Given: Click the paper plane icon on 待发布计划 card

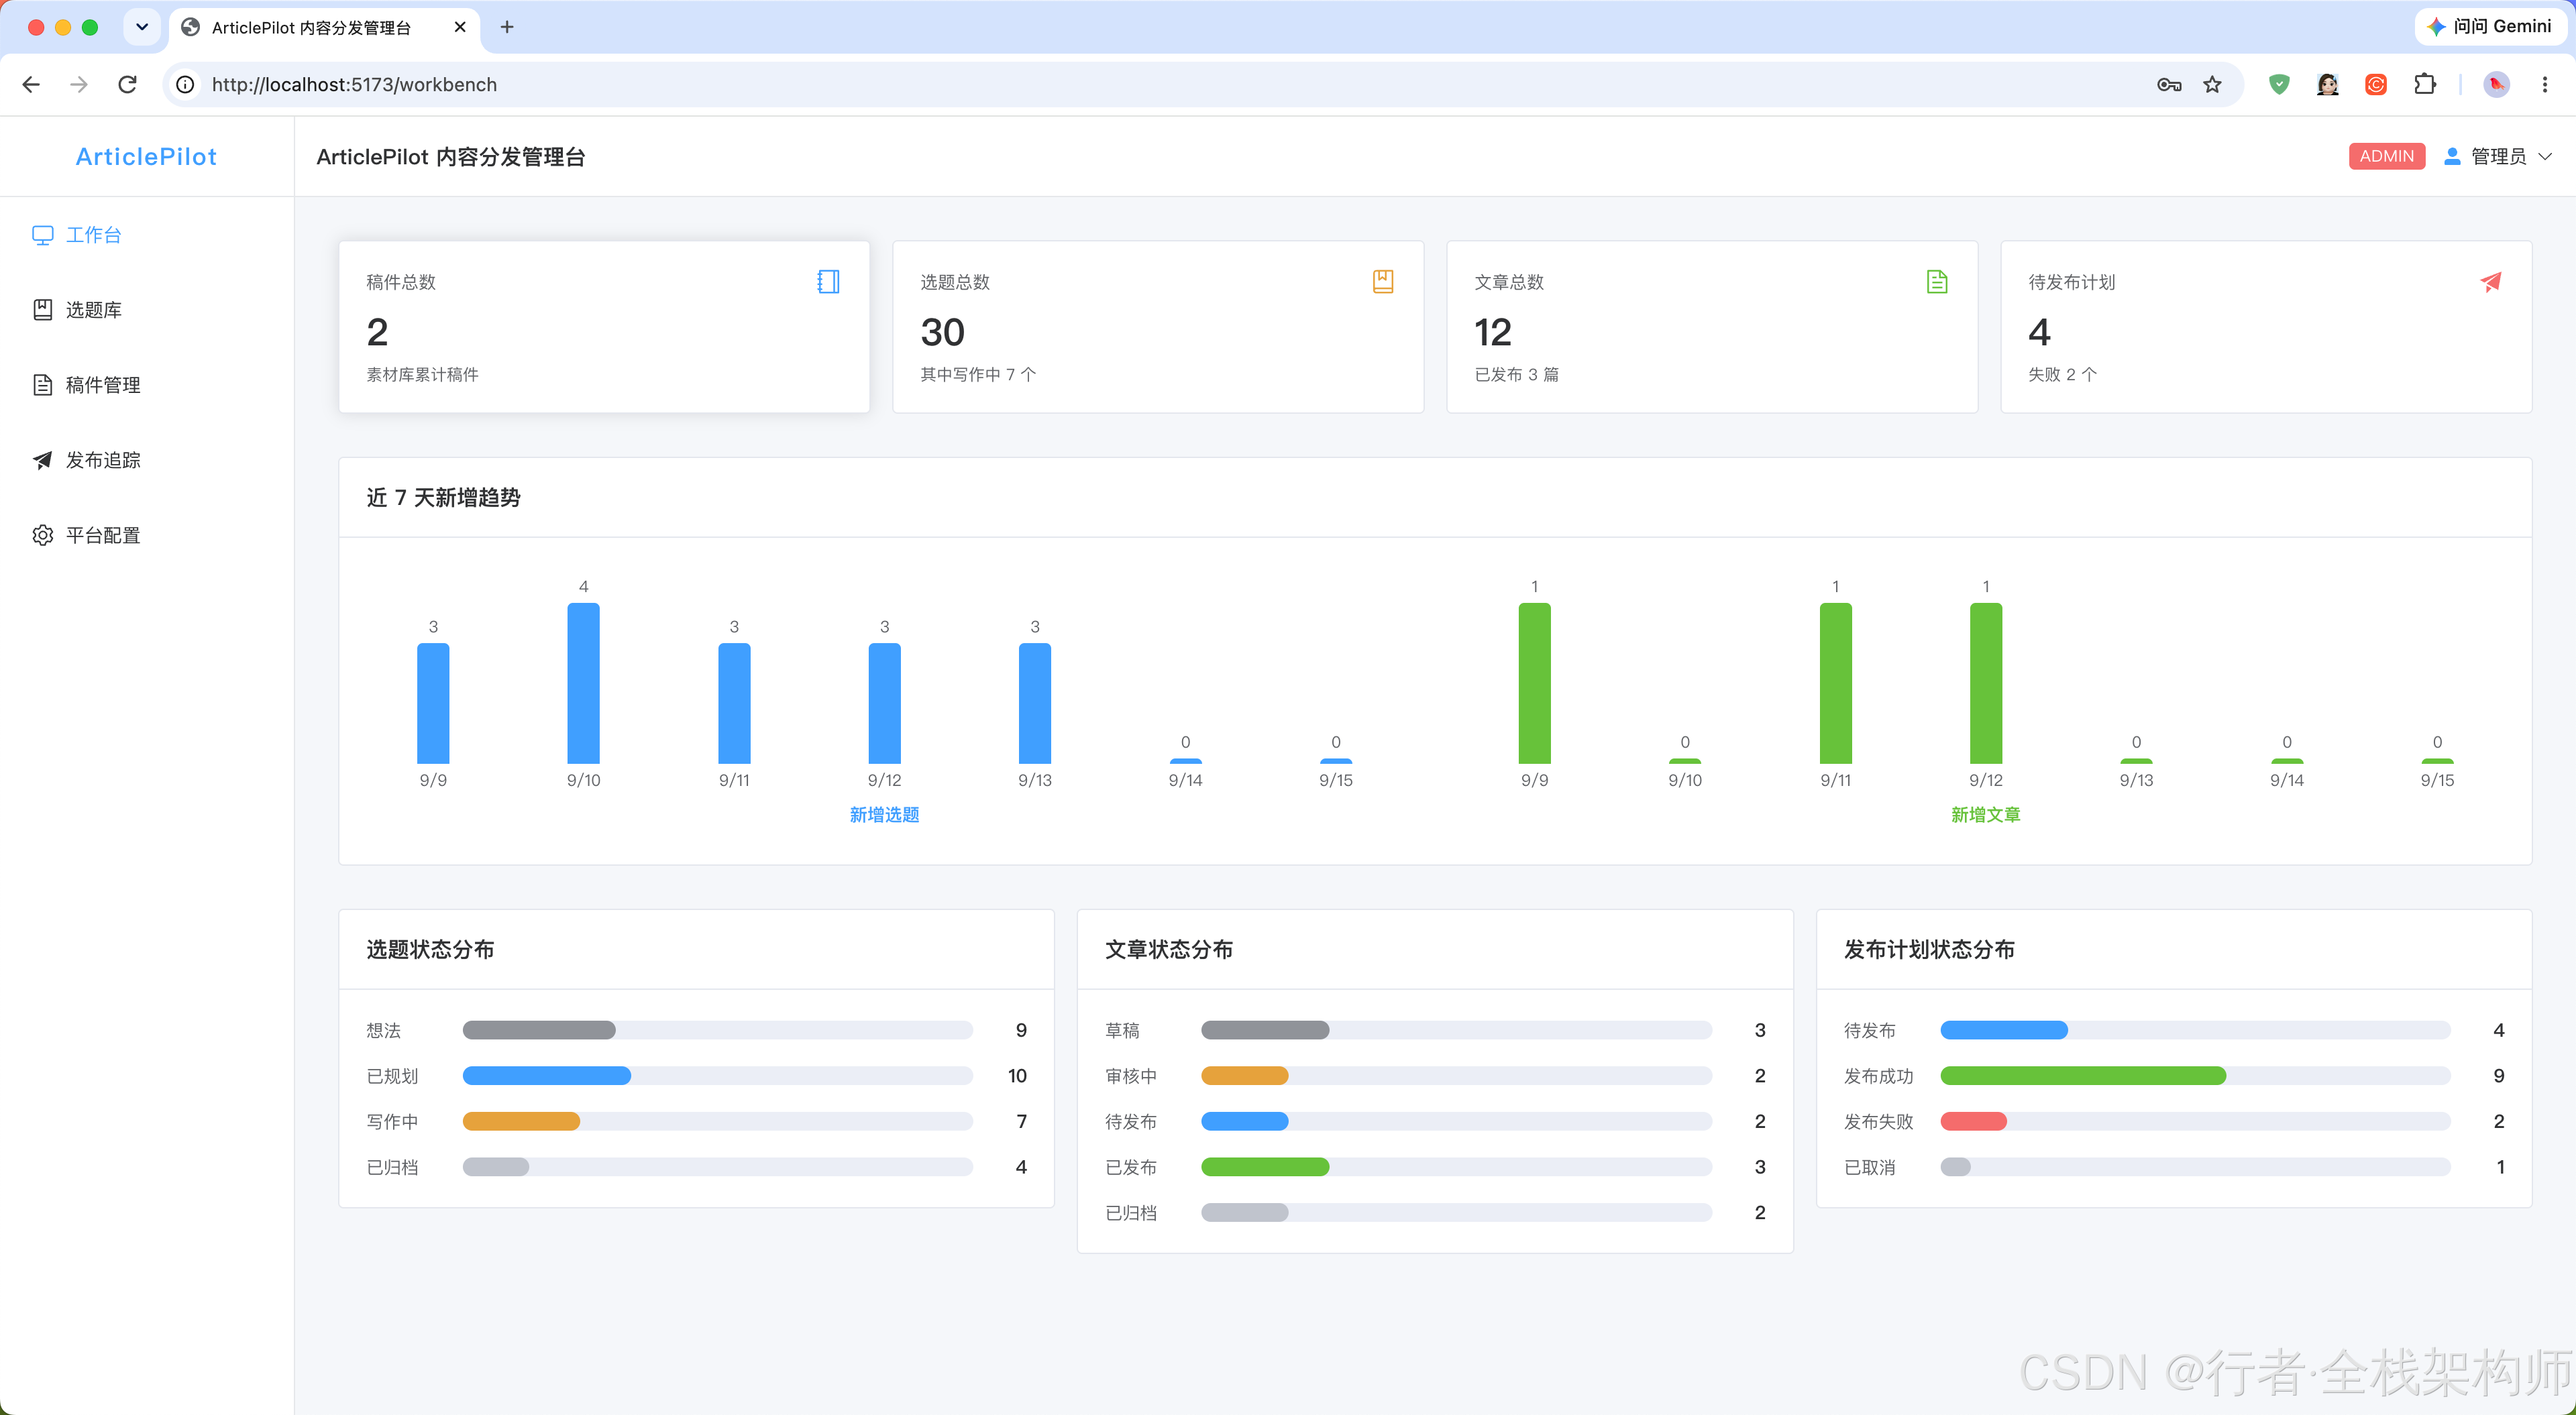Looking at the screenshot, I should click(x=2491, y=282).
